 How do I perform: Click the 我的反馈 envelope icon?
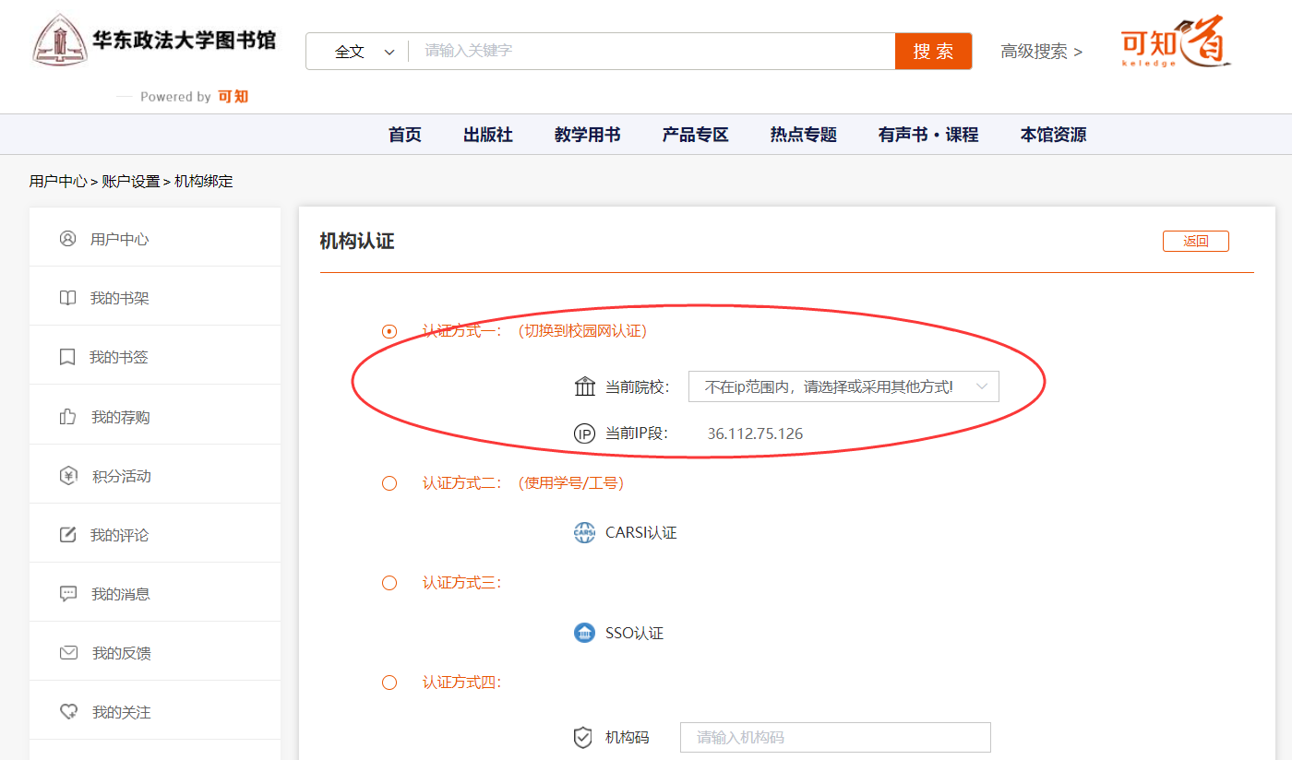click(x=67, y=653)
